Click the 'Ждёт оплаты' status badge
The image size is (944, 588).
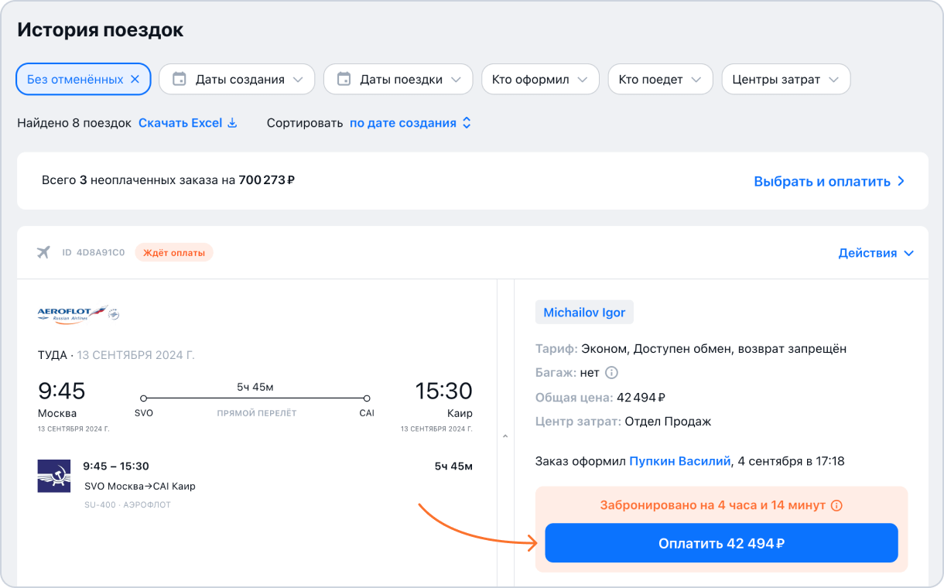pos(174,252)
